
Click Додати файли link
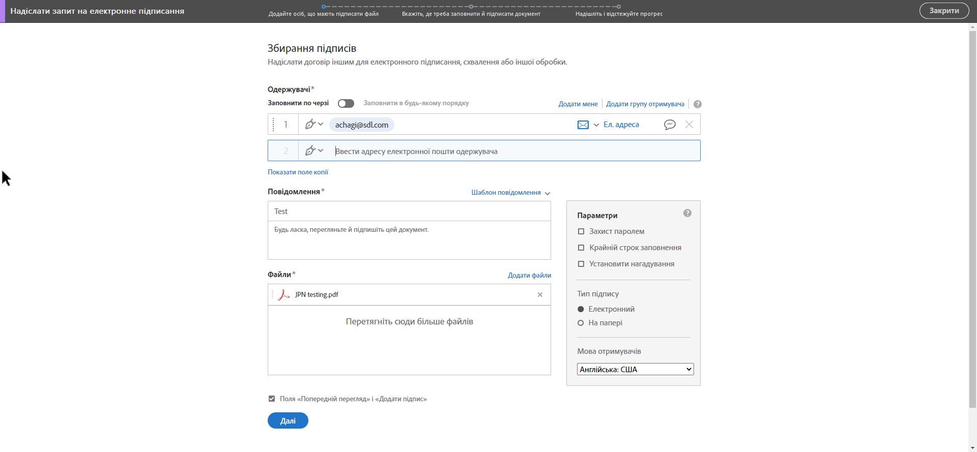(x=529, y=275)
